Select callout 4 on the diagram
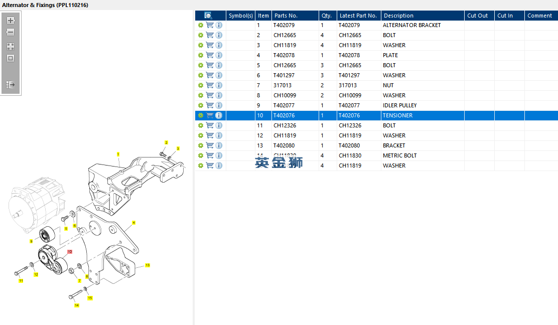This screenshot has width=558, height=325. point(134,223)
